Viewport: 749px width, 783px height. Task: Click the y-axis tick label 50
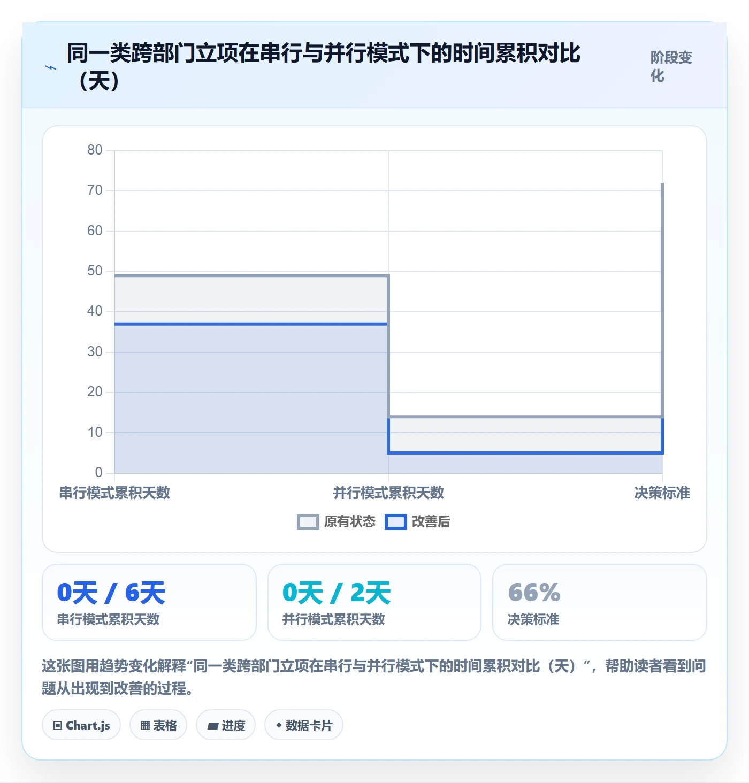[95, 271]
